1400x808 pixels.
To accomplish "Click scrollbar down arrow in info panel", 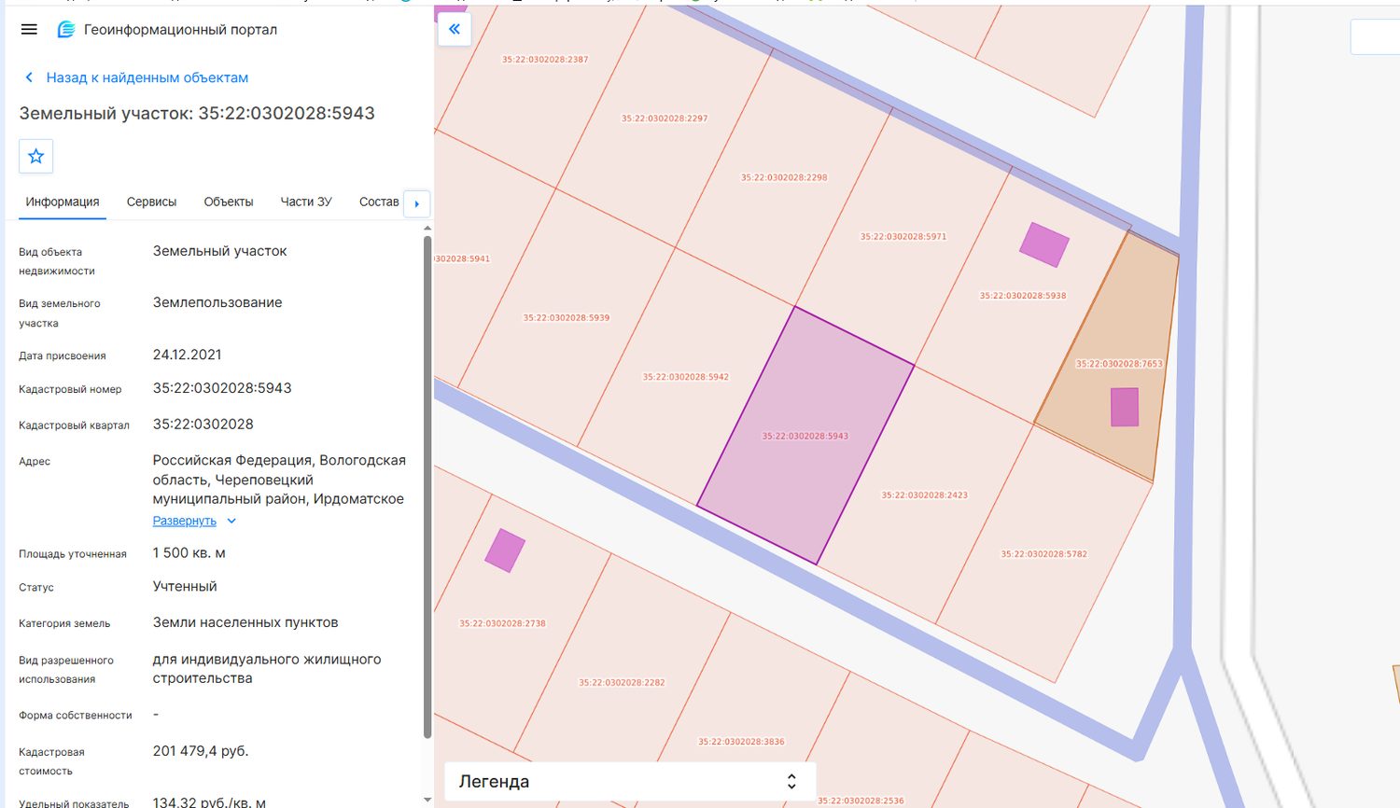I will 427,800.
